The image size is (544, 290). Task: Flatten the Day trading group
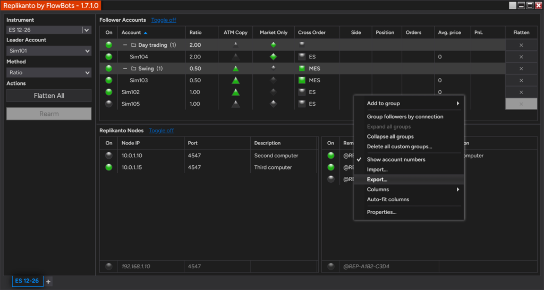click(x=521, y=45)
